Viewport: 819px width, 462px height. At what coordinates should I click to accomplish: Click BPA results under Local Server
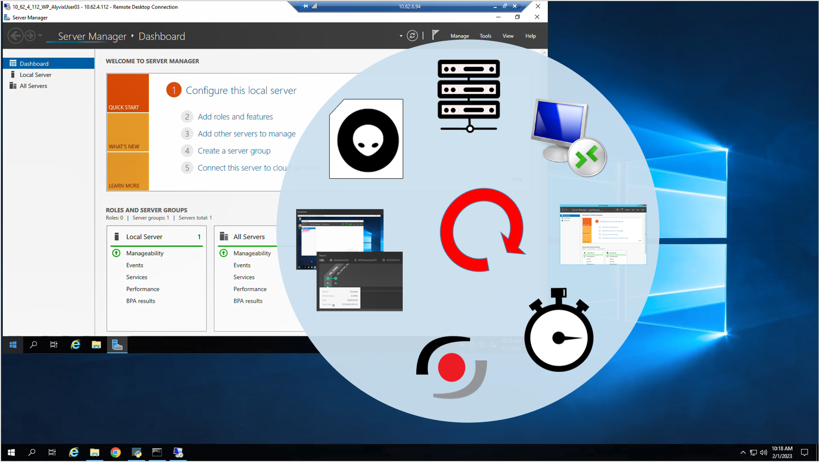point(141,301)
